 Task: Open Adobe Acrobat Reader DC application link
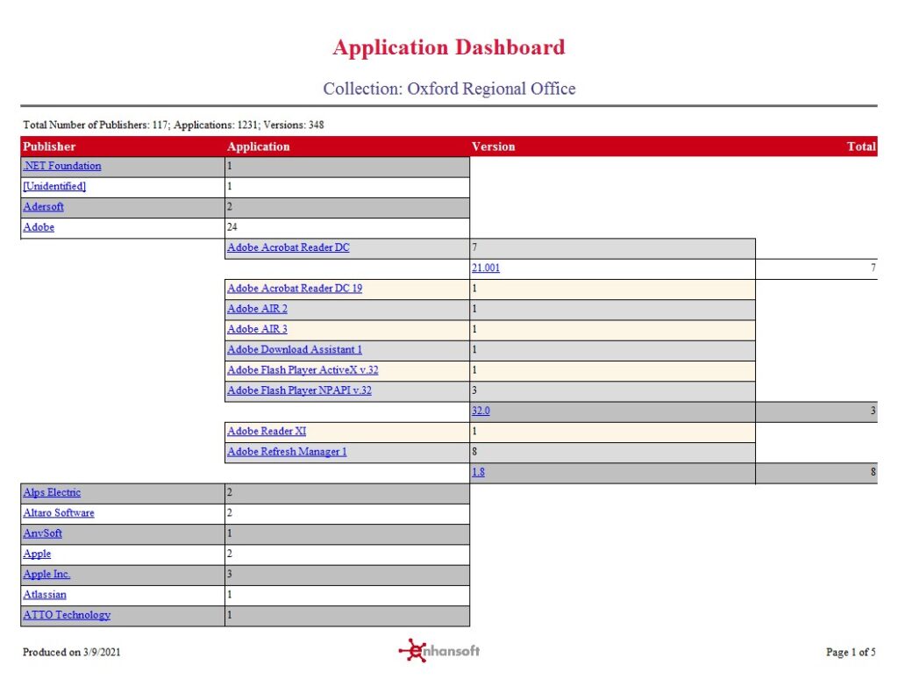coord(289,247)
